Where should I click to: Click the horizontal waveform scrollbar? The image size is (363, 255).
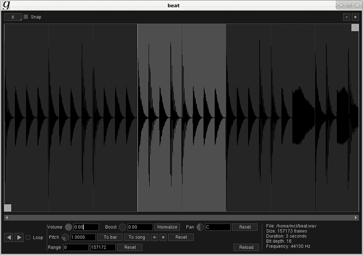181,218
